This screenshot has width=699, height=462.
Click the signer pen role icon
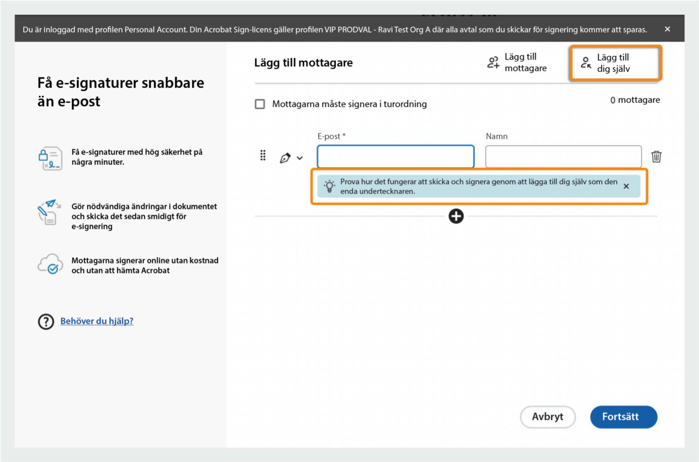pyautogui.click(x=285, y=158)
